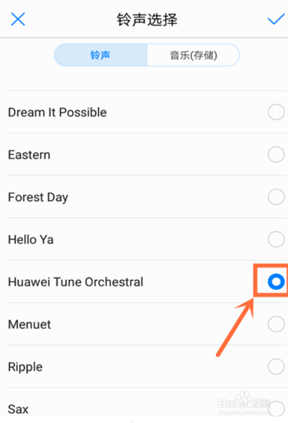Tap the Huawei Tune Orchestral ringtone name
The height and width of the screenshot is (423, 288).
click(76, 282)
